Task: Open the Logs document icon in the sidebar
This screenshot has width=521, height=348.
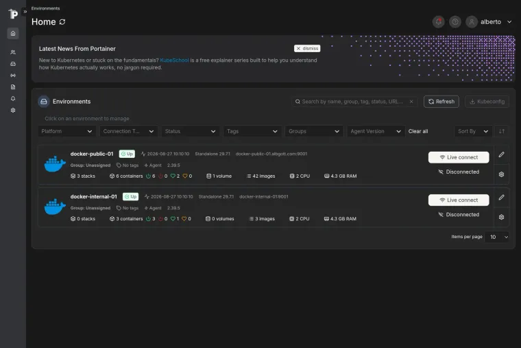Action: (x=13, y=87)
